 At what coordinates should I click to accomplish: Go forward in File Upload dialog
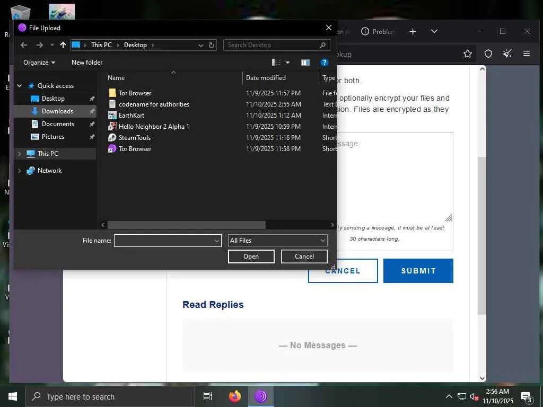tap(39, 45)
